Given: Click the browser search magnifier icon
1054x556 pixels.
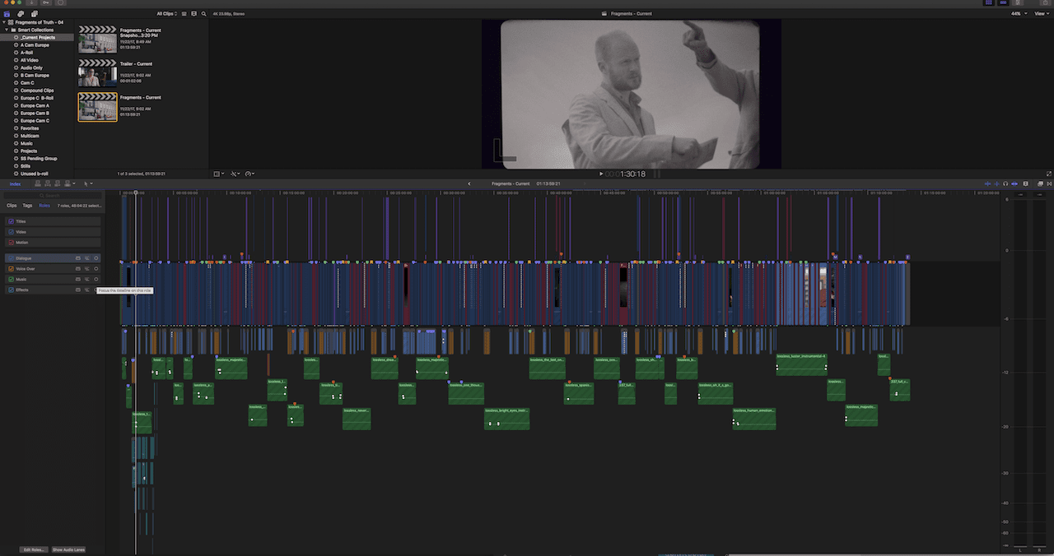Looking at the screenshot, I should (203, 14).
